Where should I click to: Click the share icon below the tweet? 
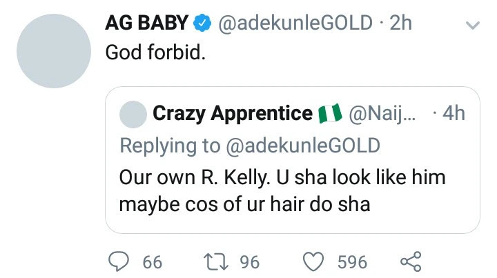click(x=411, y=261)
